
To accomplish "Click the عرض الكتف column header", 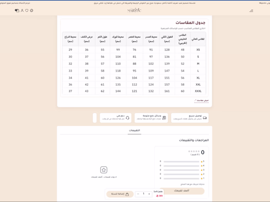I will click(87, 39).
